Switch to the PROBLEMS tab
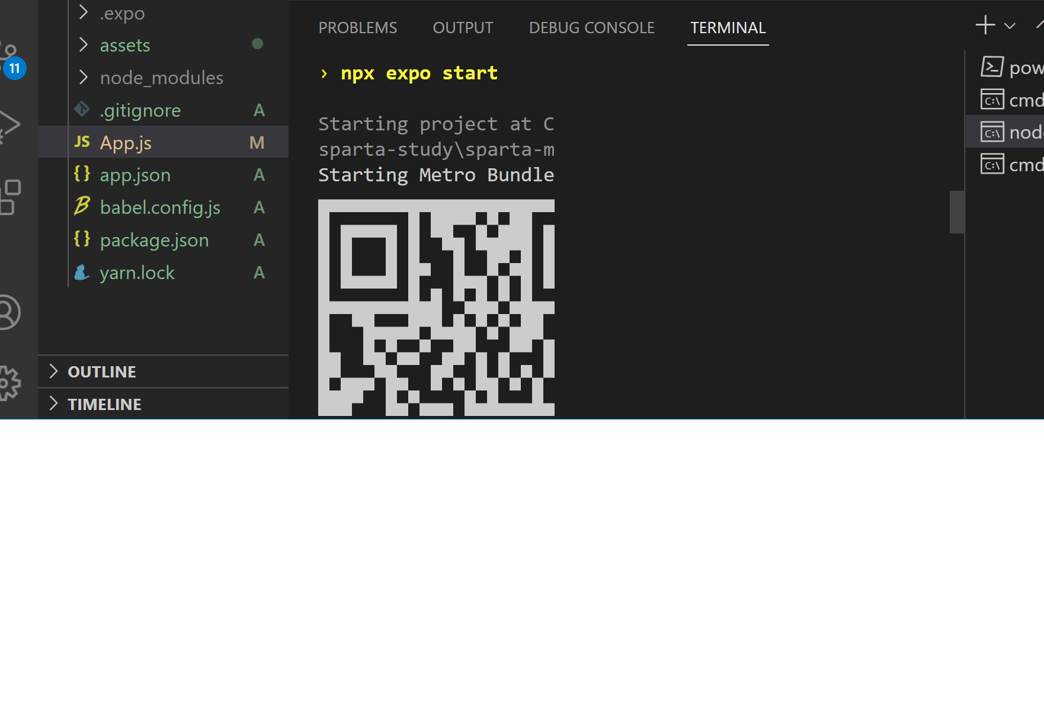The height and width of the screenshot is (714, 1044). (358, 28)
